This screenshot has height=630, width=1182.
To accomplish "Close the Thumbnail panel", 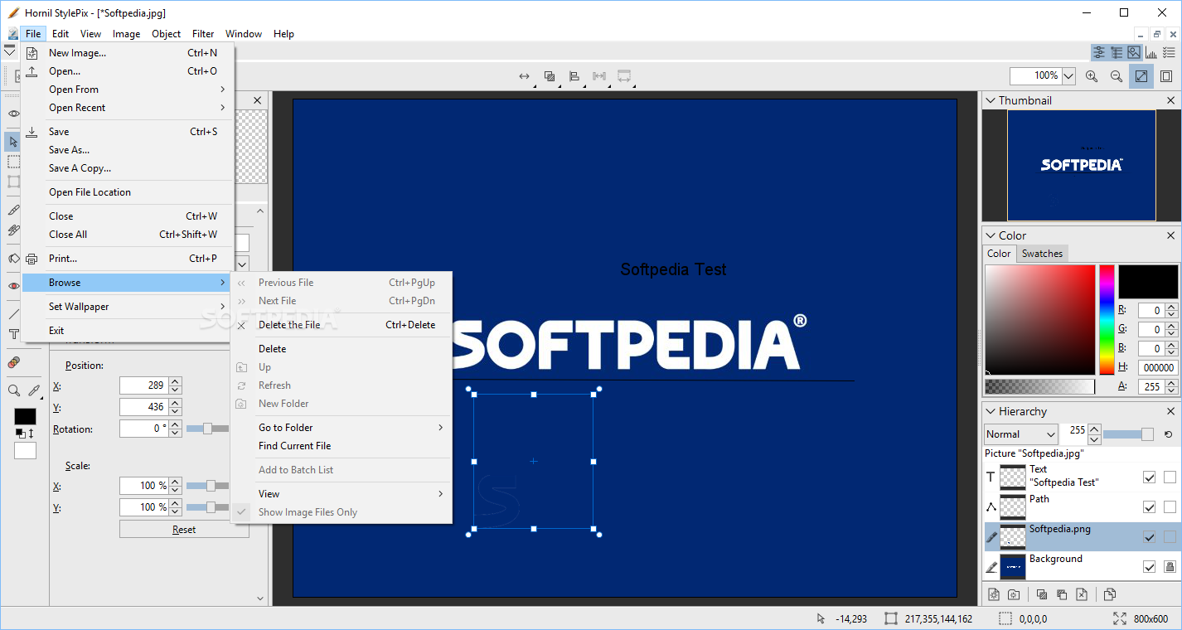I will [1170, 100].
